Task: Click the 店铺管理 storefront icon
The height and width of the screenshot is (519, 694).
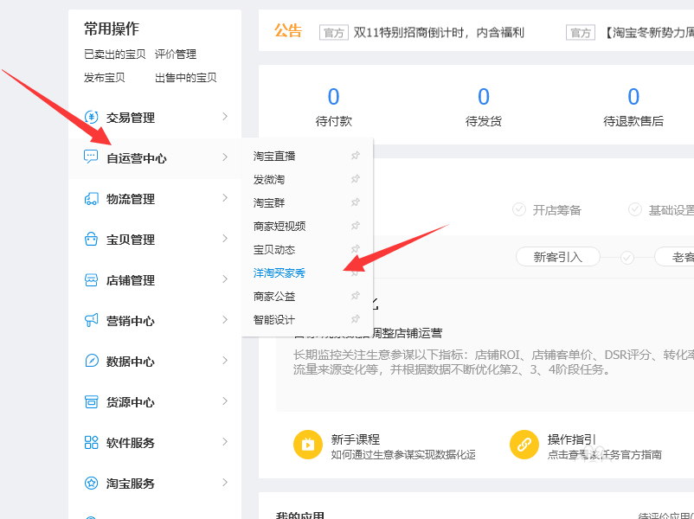Action: tap(91, 280)
